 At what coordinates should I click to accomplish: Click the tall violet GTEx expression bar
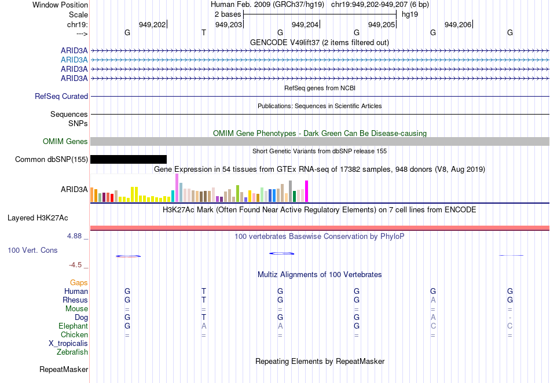(177, 188)
